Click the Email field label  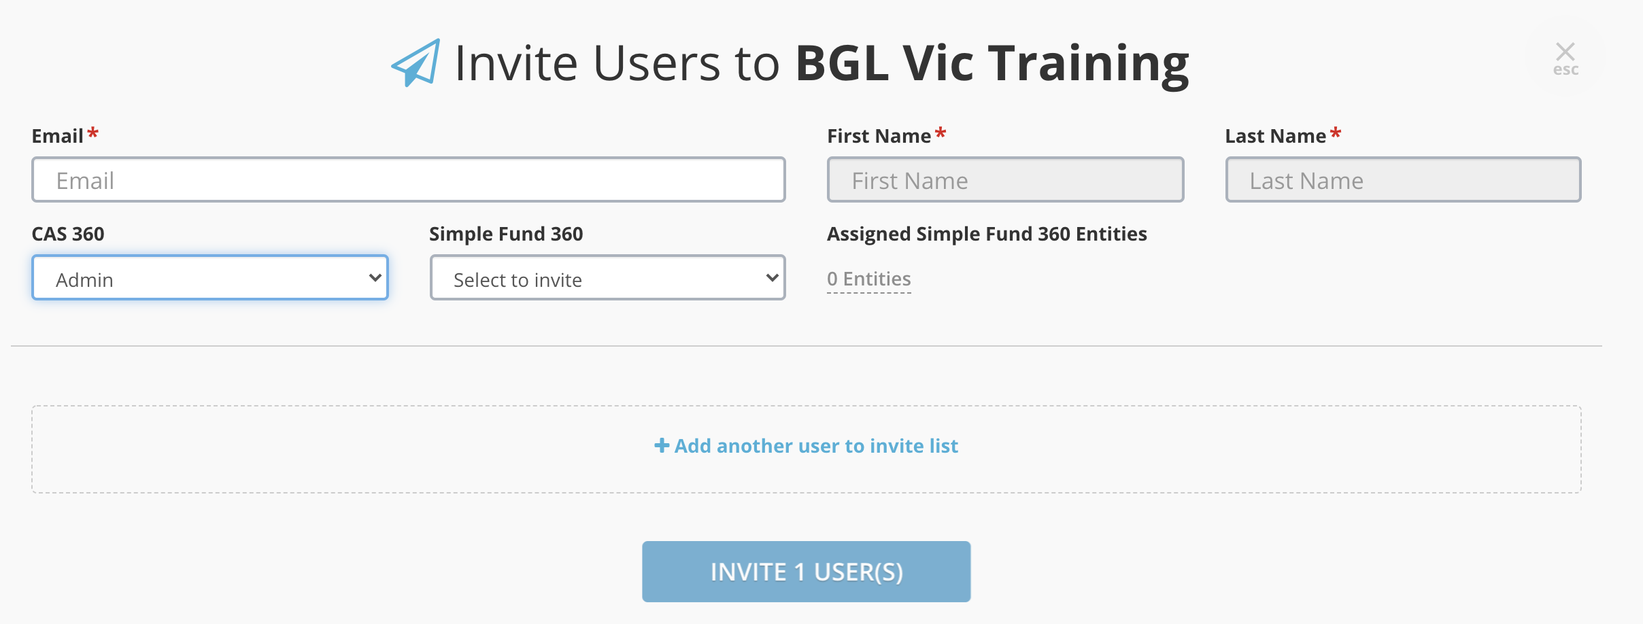click(x=57, y=136)
